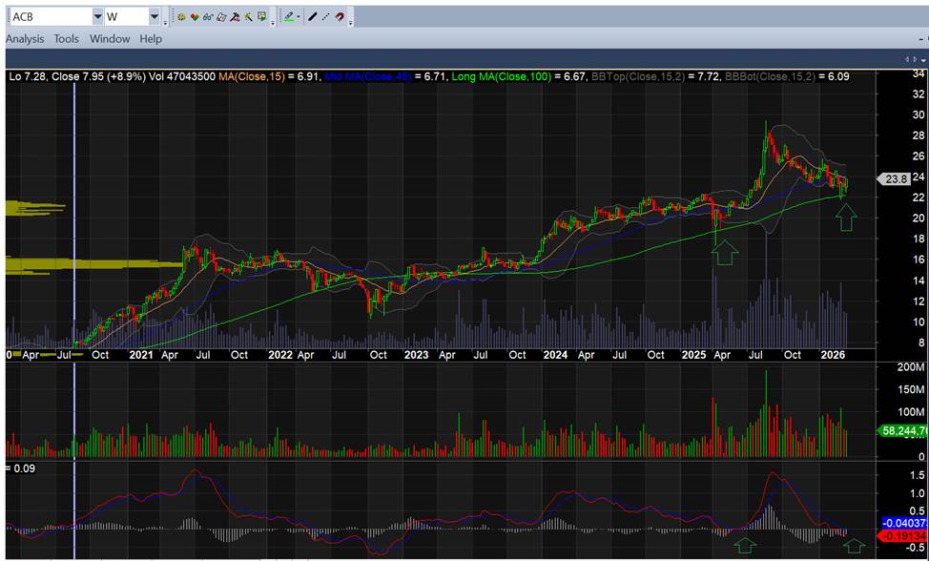Open the Analysis menu
This screenshot has width=929, height=561.
click(x=25, y=39)
